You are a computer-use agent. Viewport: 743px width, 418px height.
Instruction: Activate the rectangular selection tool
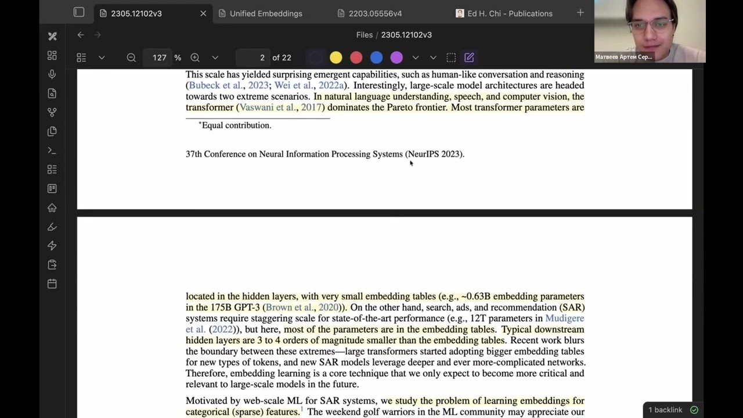tap(451, 57)
